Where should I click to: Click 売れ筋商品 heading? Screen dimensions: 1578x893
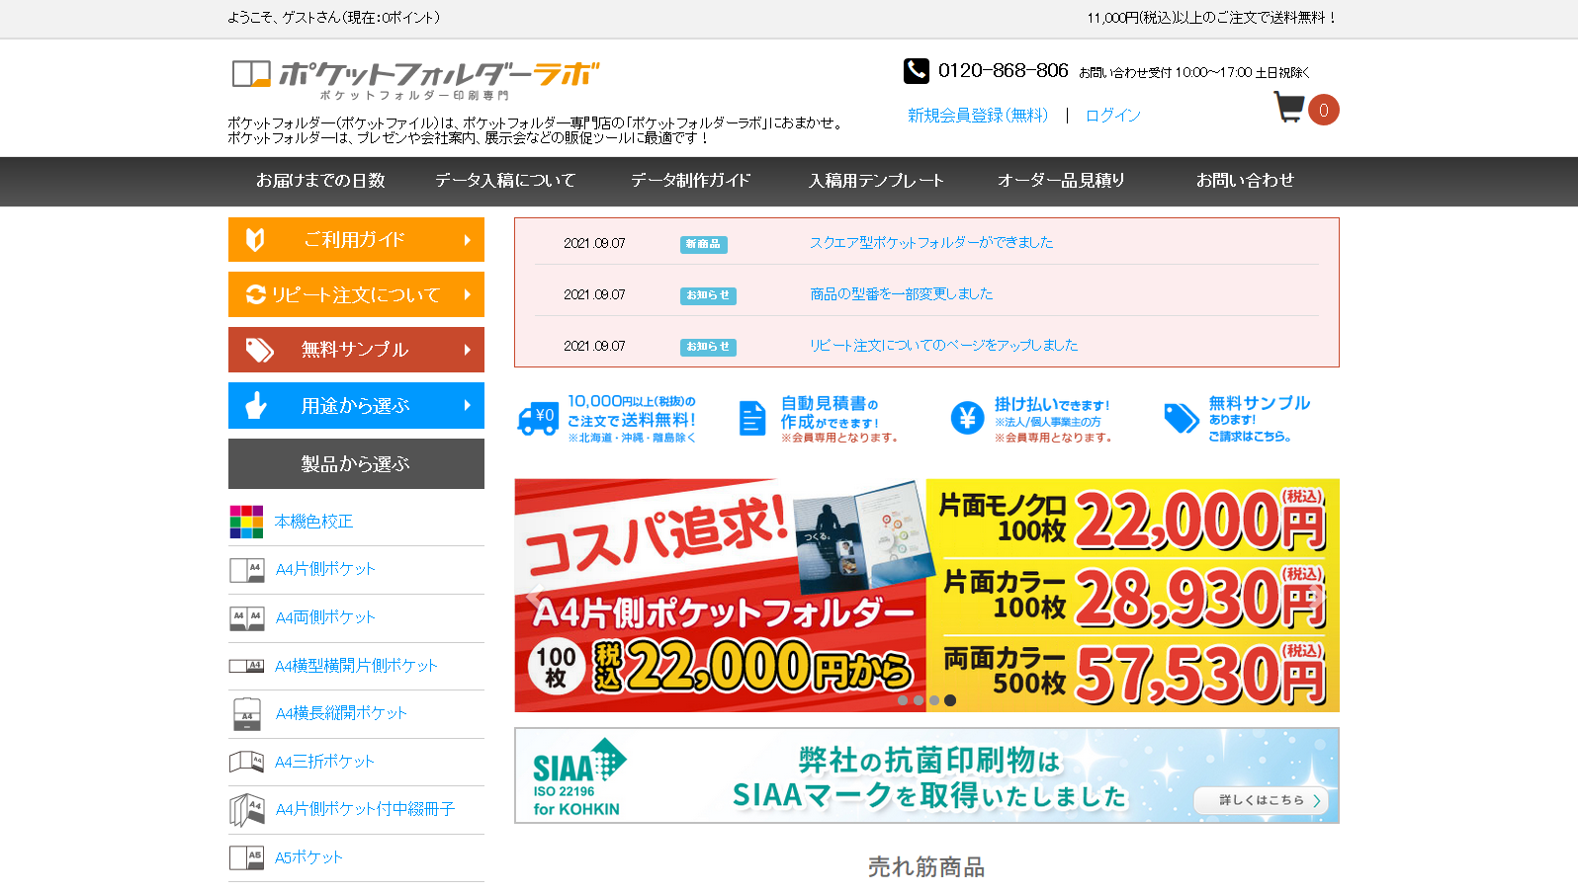coord(926,867)
